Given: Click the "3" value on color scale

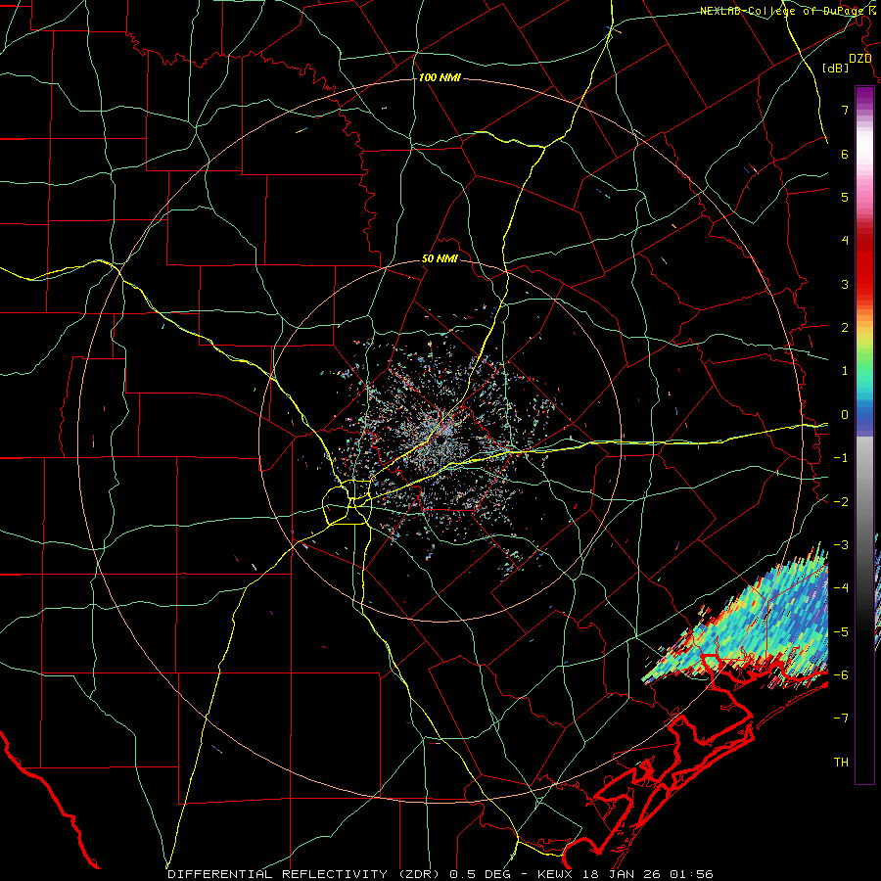Looking at the screenshot, I should [x=845, y=284].
